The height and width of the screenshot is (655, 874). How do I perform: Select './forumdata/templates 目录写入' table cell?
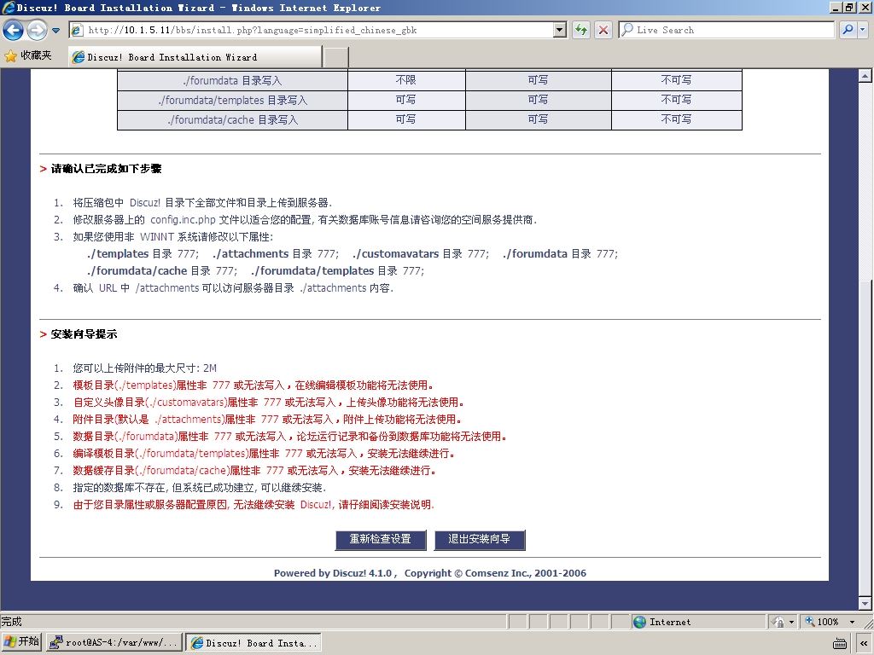(x=232, y=101)
